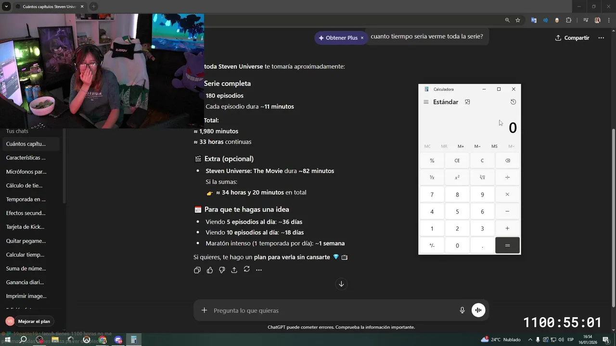The width and height of the screenshot is (616, 346).
Task: Share the response via upload icon
Action: [234, 270]
